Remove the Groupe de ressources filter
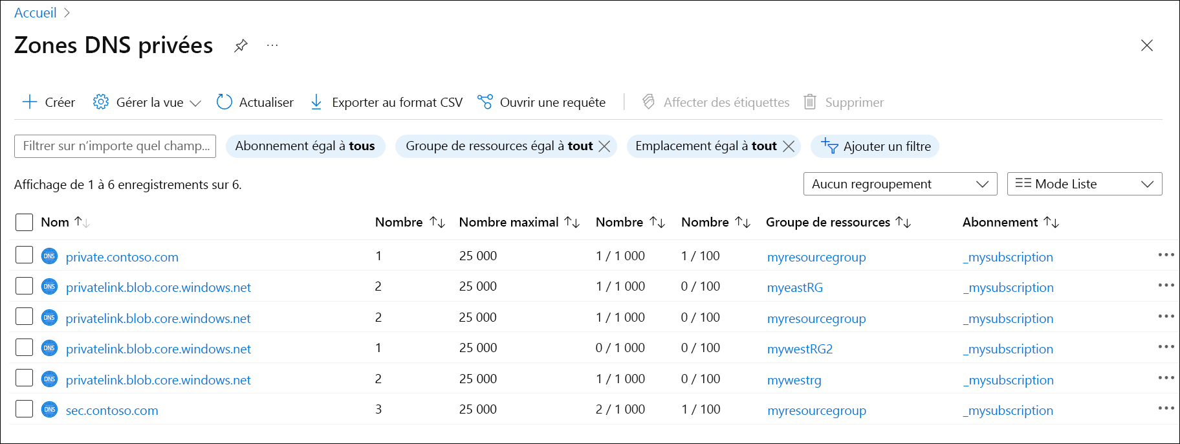 (604, 146)
